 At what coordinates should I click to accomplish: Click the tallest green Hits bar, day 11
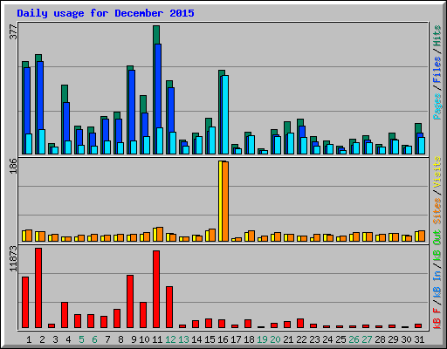point(156,35)
